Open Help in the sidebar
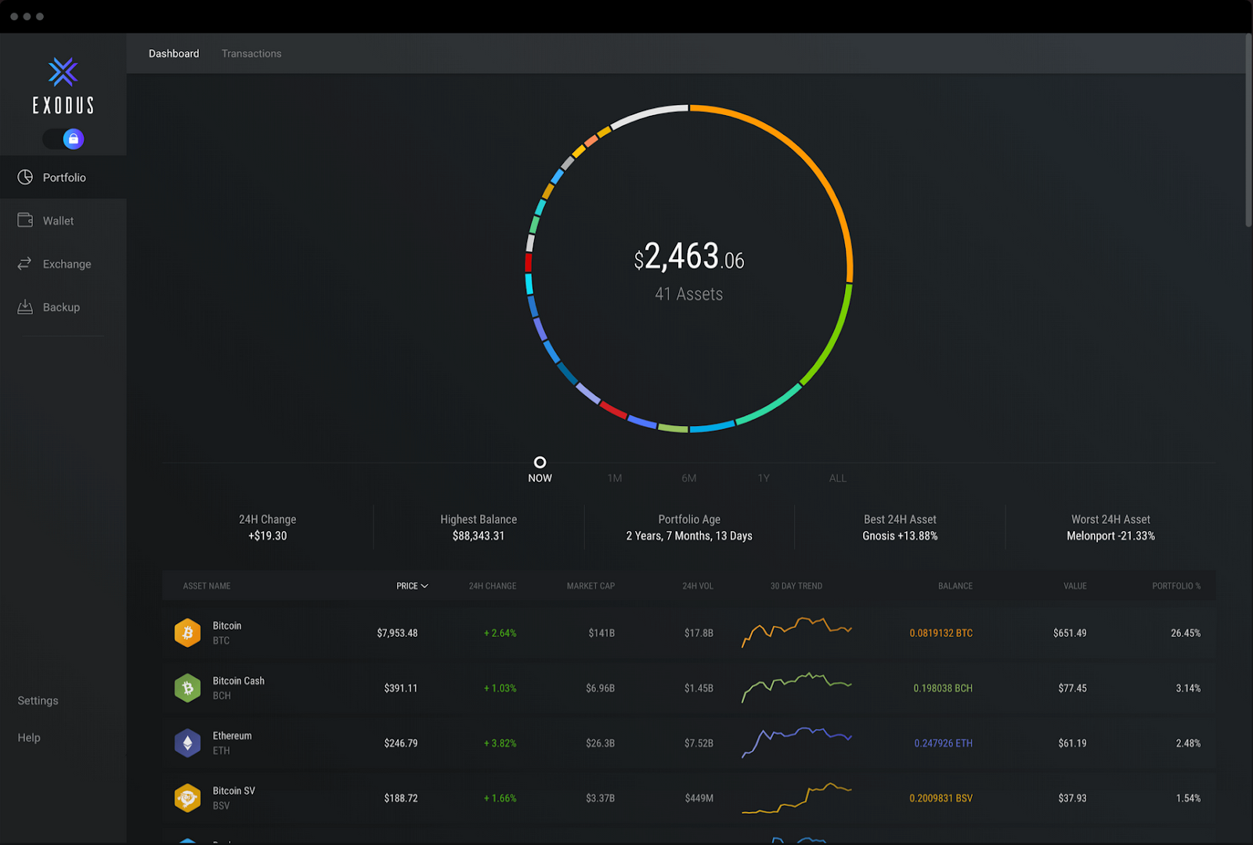 tap(29, 737)
